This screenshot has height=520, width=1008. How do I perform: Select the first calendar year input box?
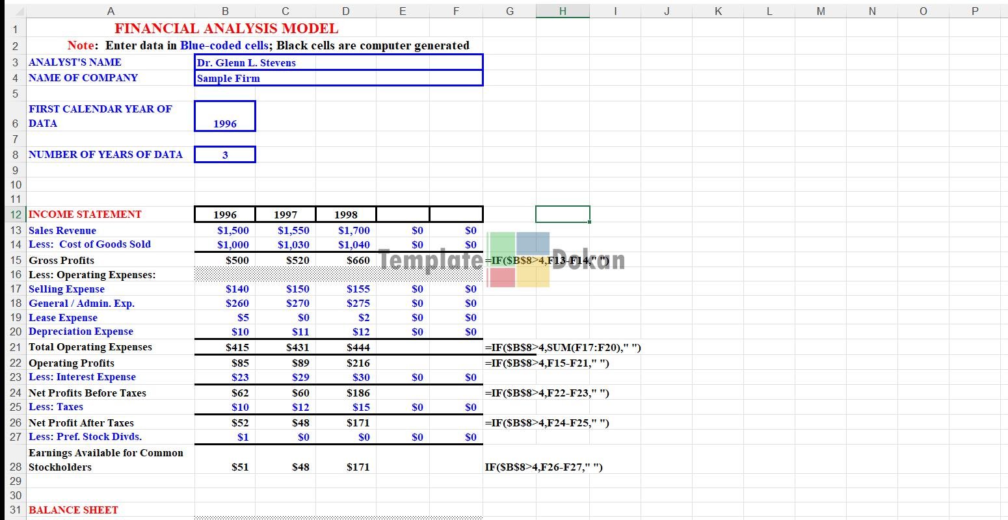pyautogui.click(x=225, y=116)
